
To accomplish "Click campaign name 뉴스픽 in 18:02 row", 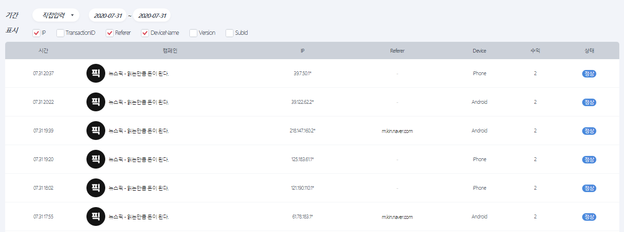I will [139, 188].
